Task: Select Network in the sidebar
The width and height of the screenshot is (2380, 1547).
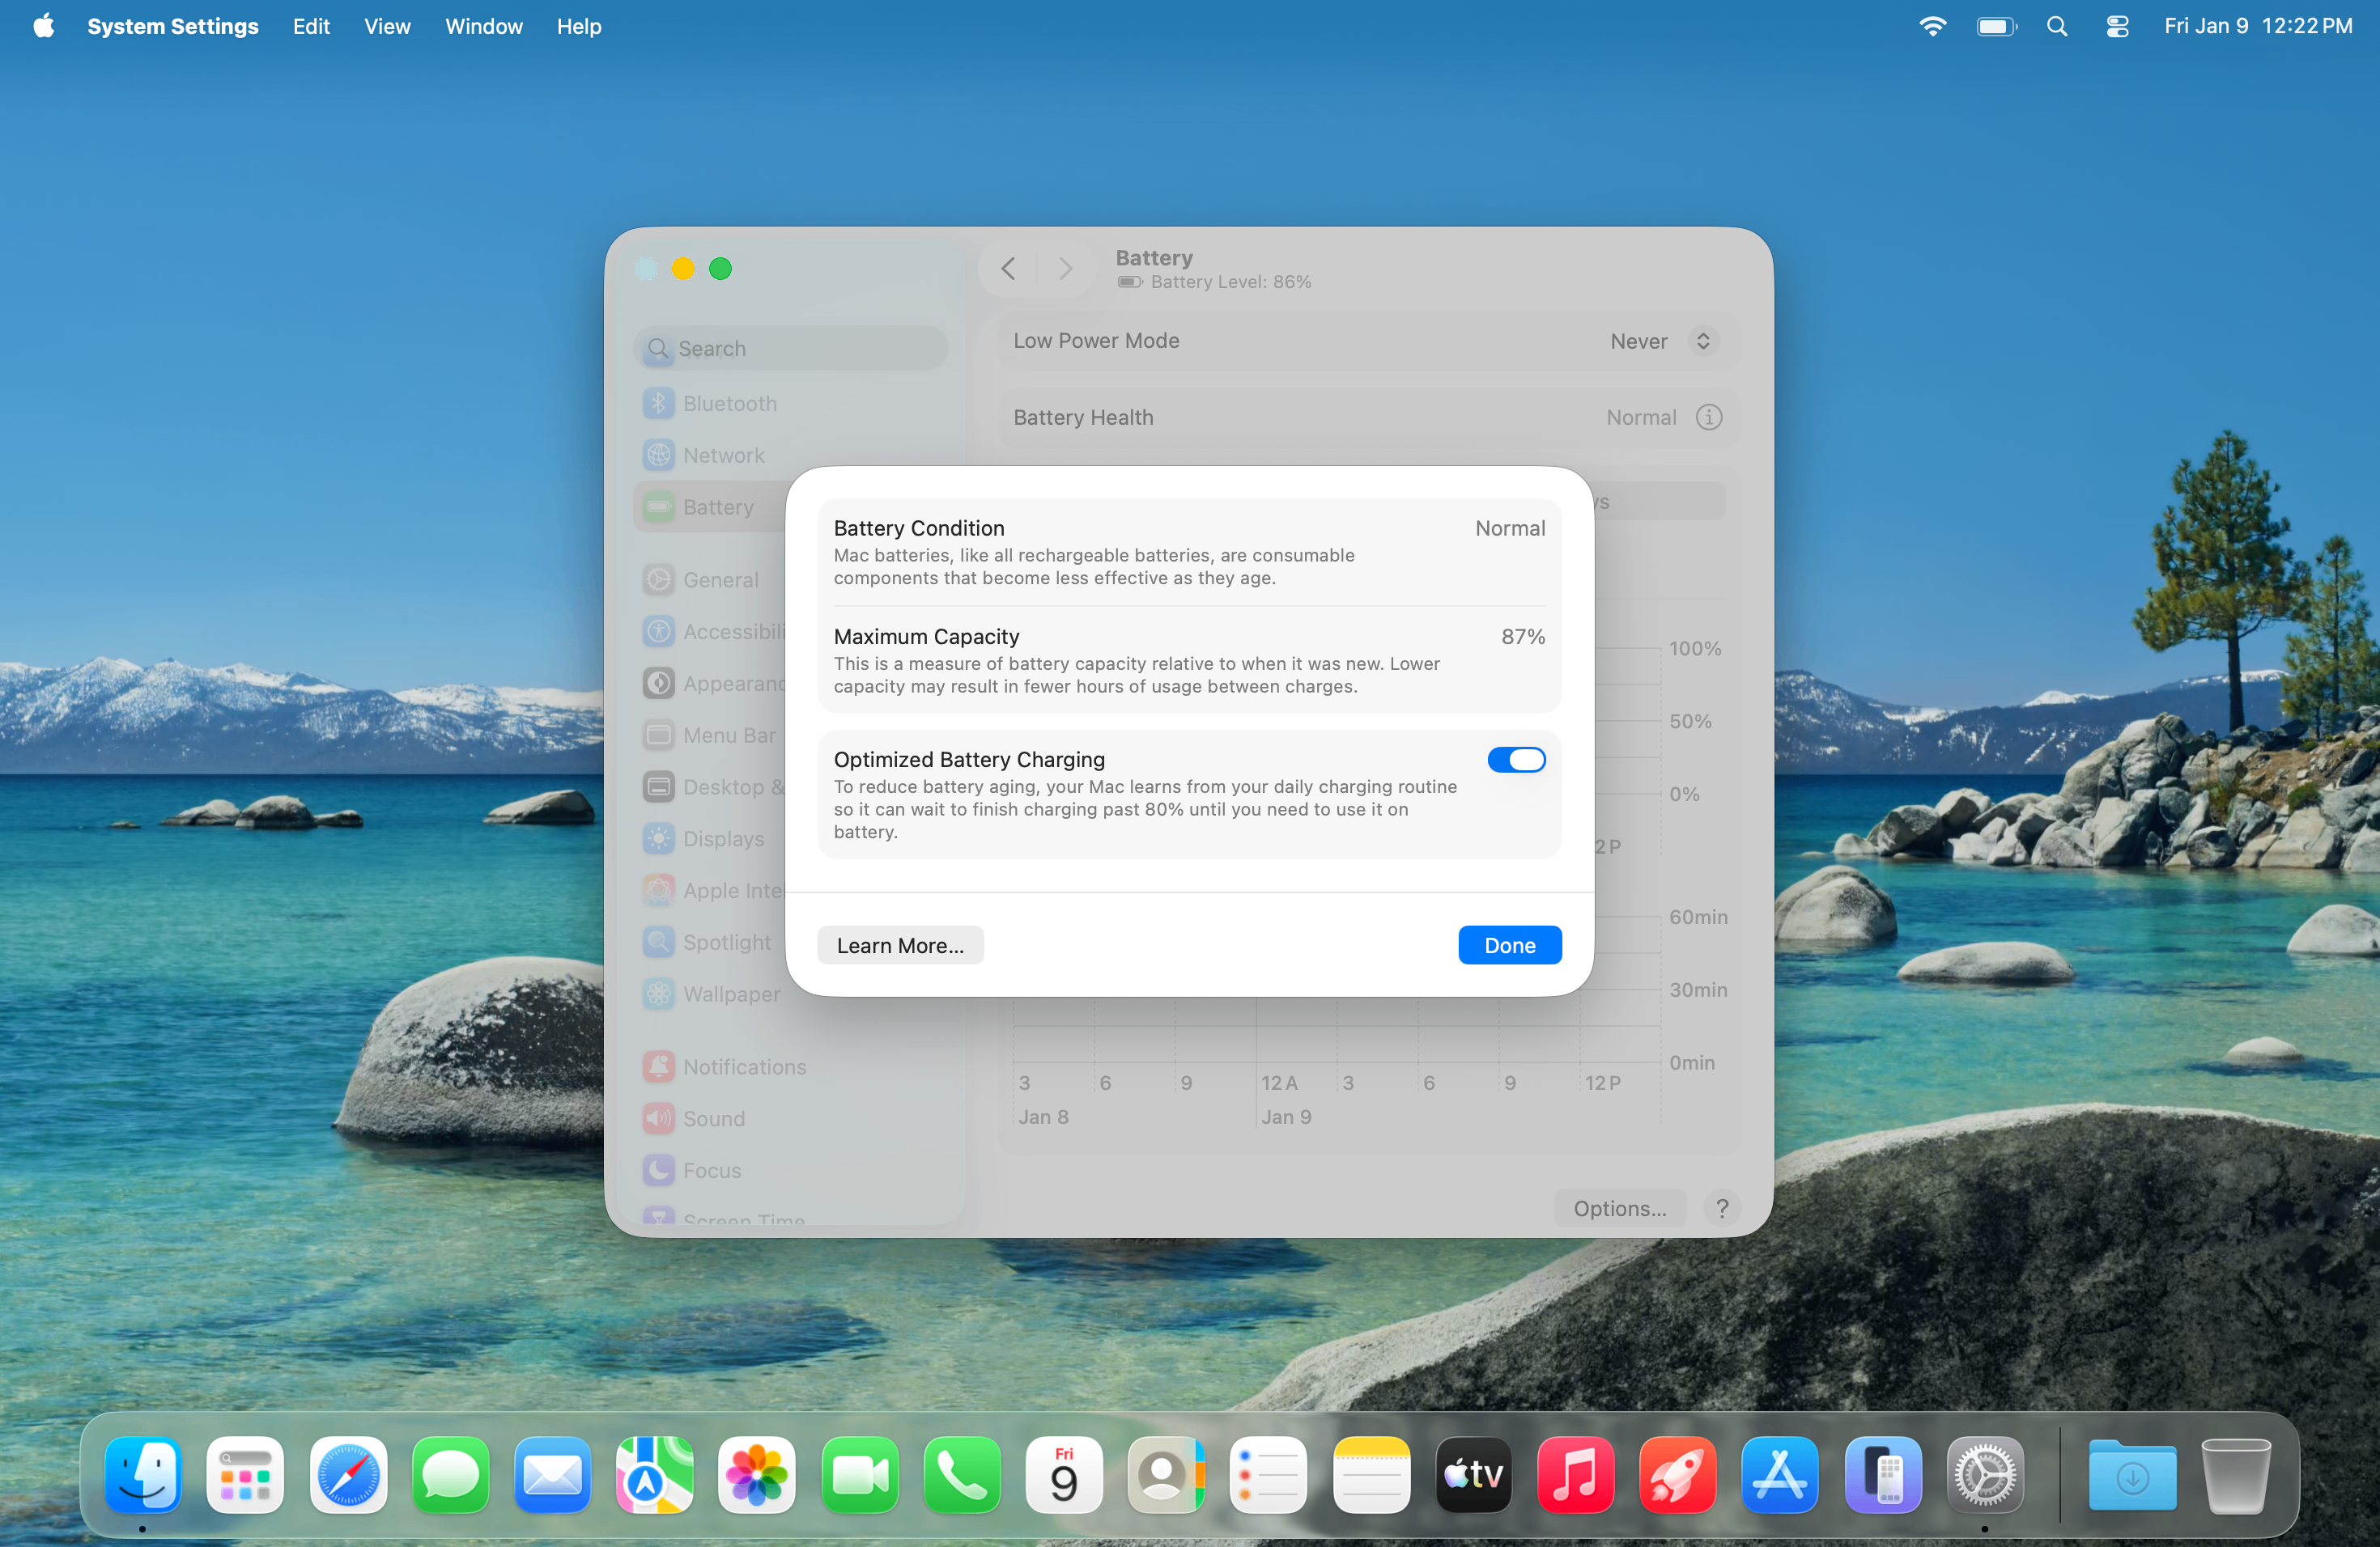Action: coord(790,456)
